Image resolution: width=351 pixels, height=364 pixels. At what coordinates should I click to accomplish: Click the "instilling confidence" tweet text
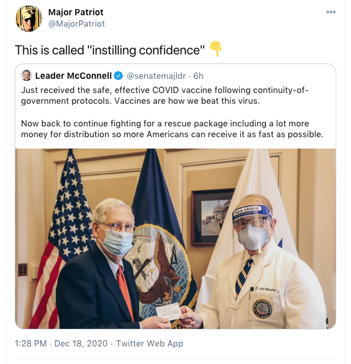coord(110,50)
